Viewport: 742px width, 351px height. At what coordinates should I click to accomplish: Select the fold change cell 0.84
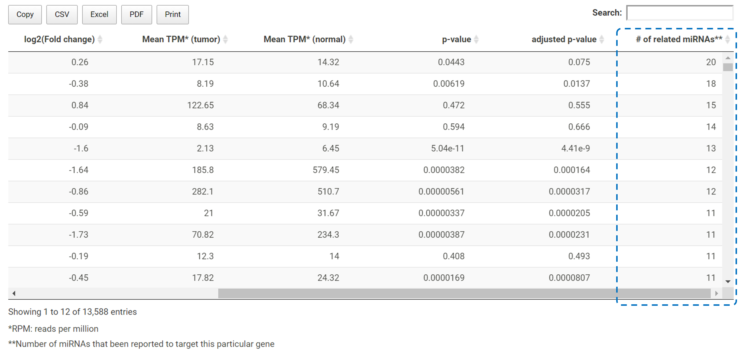tap(80, 105)
